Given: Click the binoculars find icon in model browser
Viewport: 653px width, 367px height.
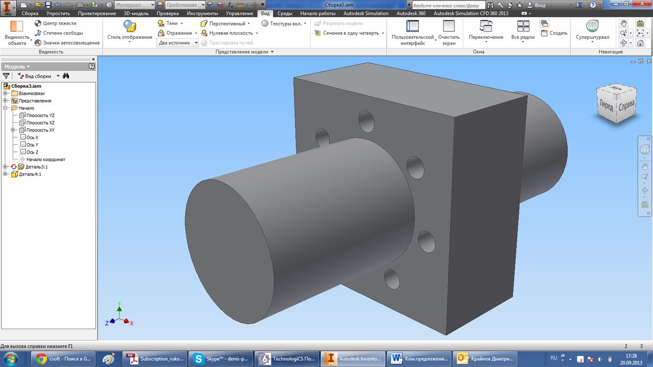Looking at the screenshot, I should click(66, 76).
